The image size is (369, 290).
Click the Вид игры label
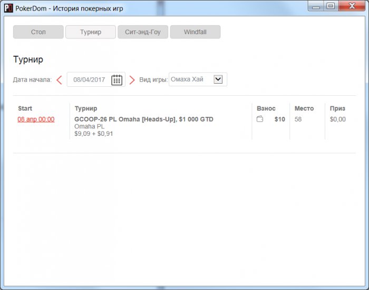click(x=153, y=79)
